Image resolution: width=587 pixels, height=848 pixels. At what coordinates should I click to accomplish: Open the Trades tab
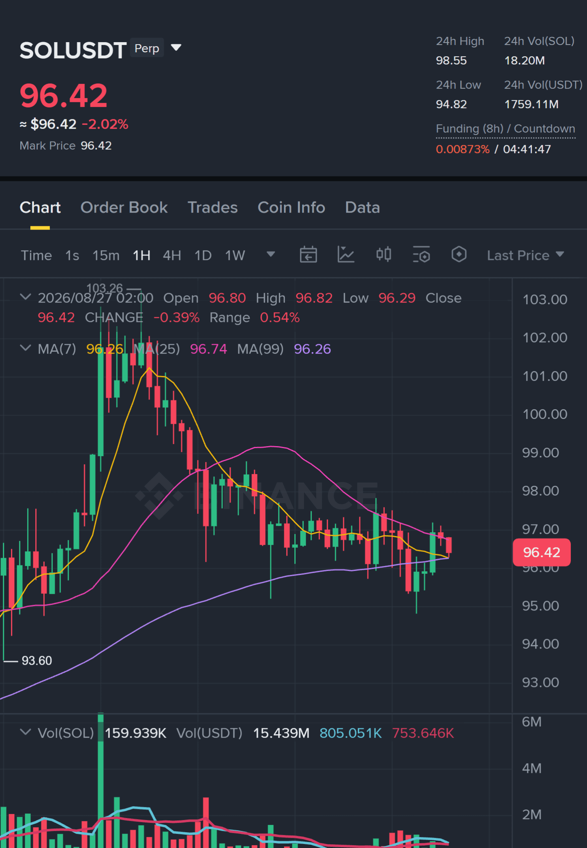213,207
